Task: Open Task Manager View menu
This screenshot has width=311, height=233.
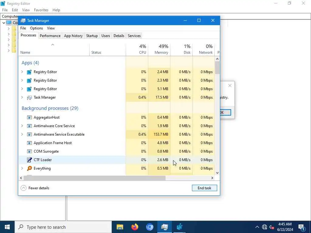Action: (x=51, y=28)
